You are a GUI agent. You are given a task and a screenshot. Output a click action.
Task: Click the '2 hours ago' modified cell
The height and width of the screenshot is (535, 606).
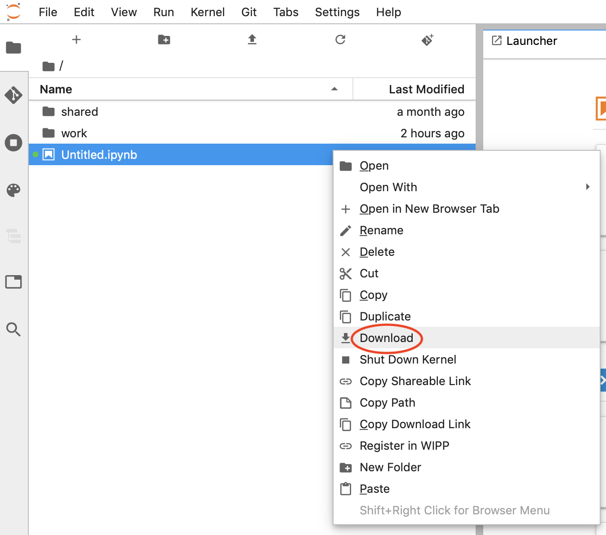point(432,133)
